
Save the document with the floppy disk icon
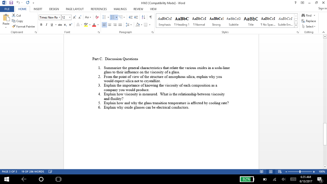tap(11, 3)
